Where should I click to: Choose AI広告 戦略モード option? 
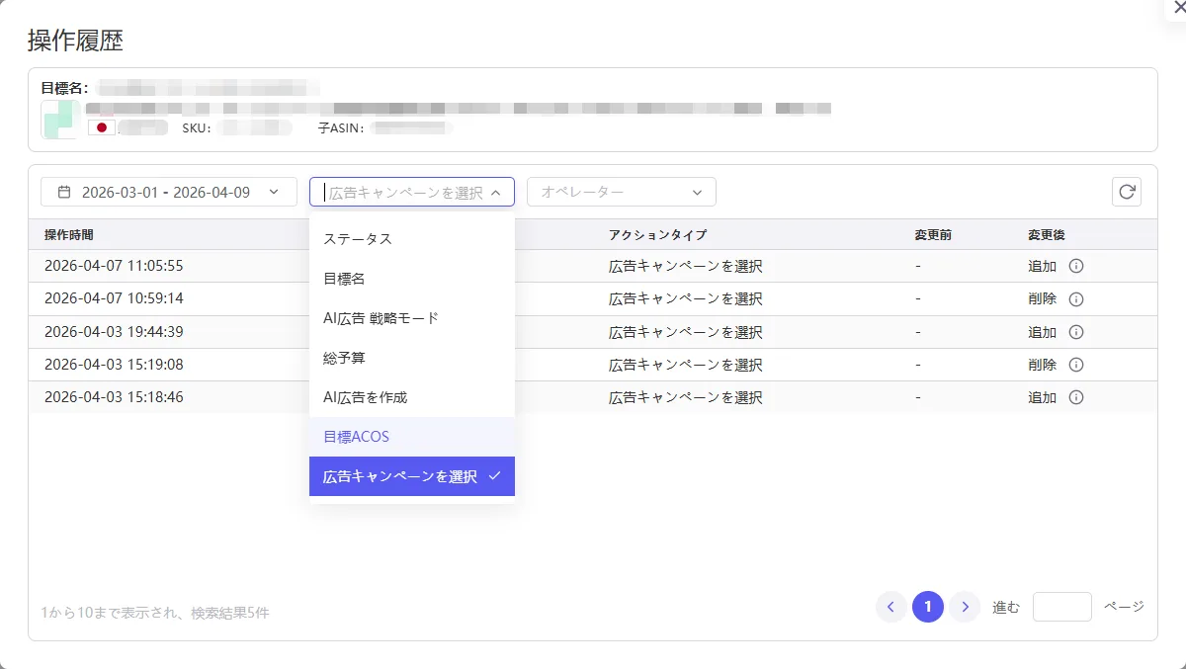tap(412, 318)
